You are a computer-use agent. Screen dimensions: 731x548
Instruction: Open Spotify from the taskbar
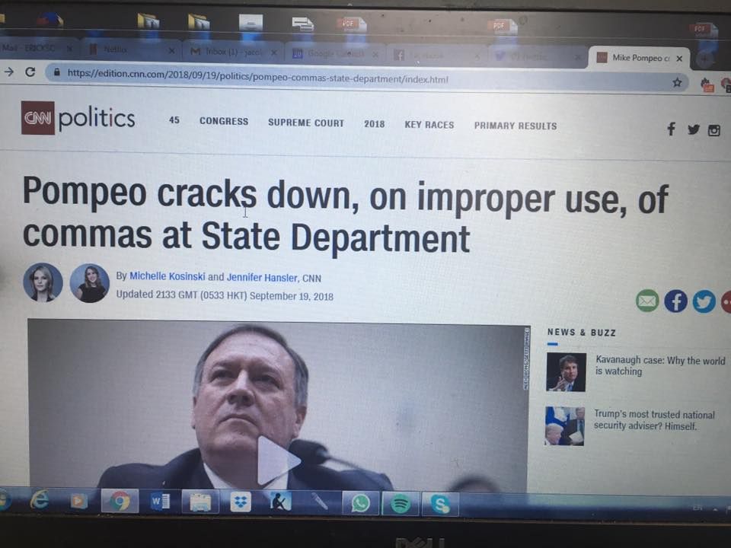[x=400, y=504]
